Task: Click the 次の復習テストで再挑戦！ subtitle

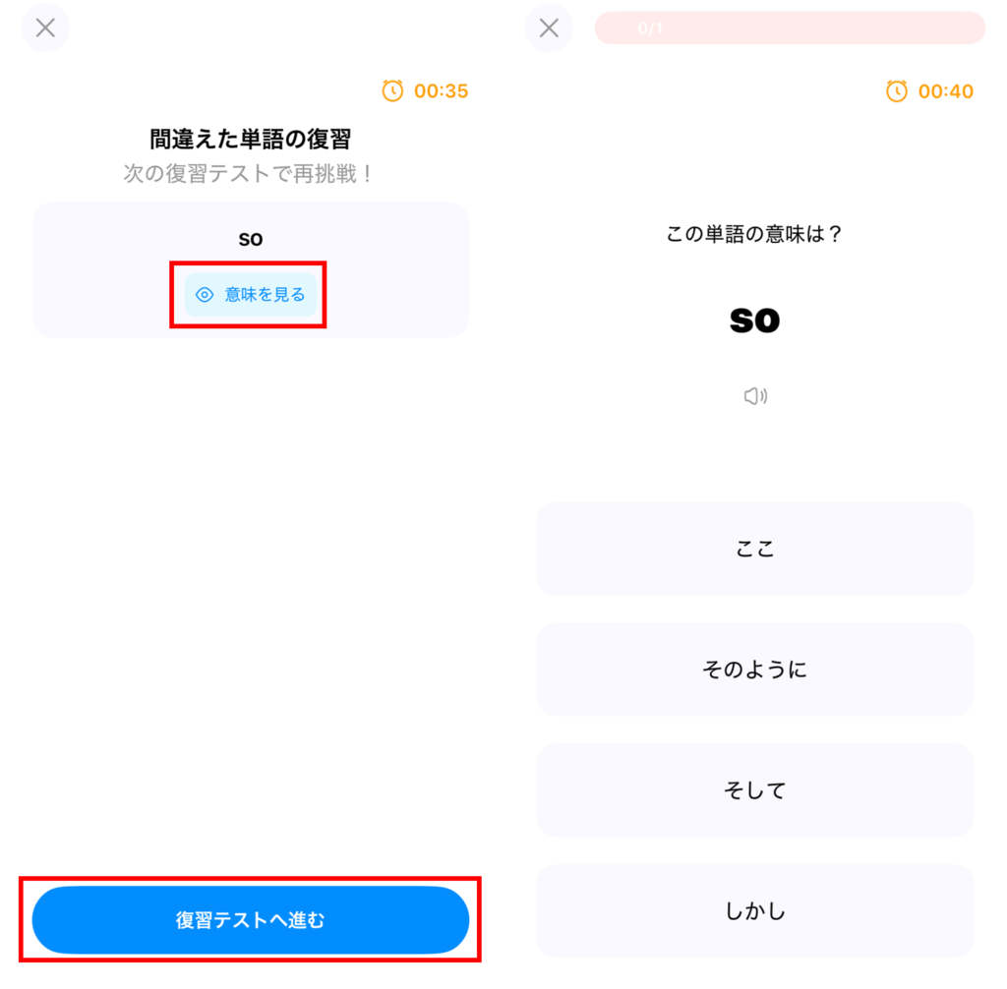Action: 250,174
